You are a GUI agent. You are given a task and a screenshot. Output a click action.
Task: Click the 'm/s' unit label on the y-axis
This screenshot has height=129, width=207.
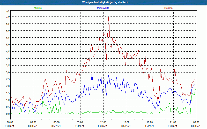pos(8,12)
